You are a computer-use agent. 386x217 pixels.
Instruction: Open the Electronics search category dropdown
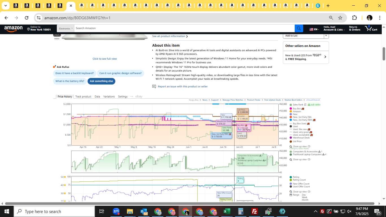(x=66, y=28)
